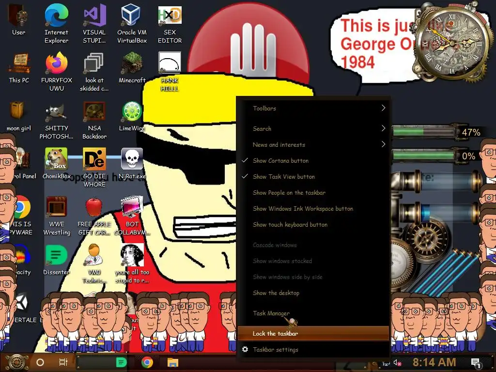Uncheck Show Cortana button
Image resolution: width=496 pixels, height=372 pixels.
(x=313, y=161)
